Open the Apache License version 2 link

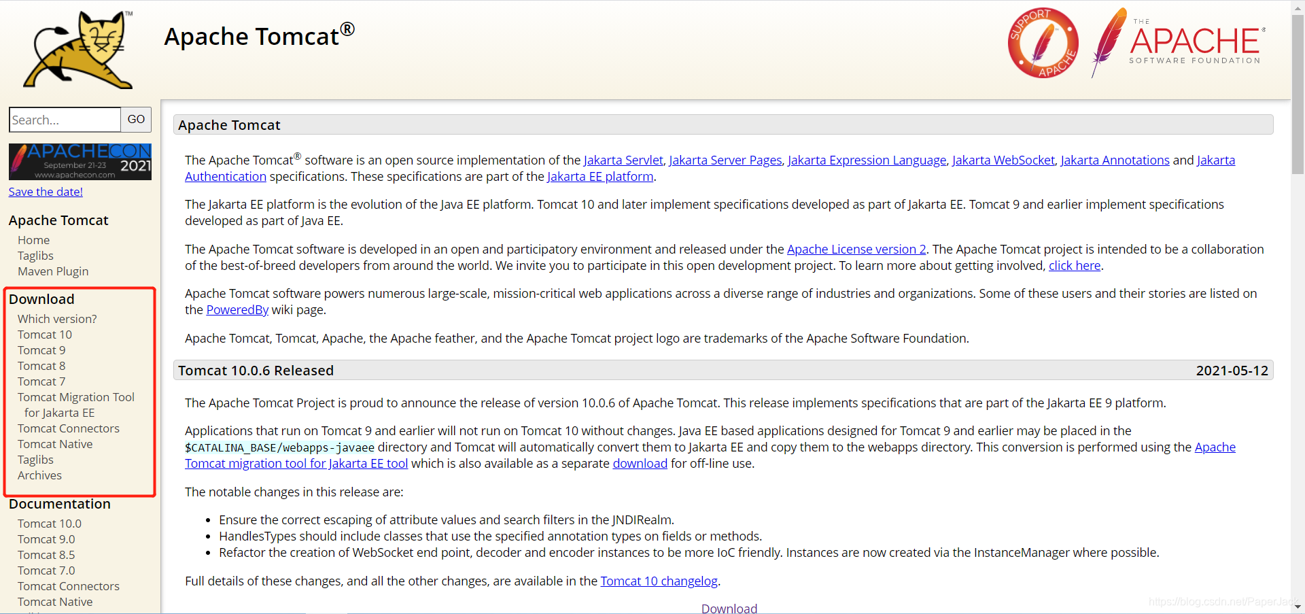(x=856, y=249)
